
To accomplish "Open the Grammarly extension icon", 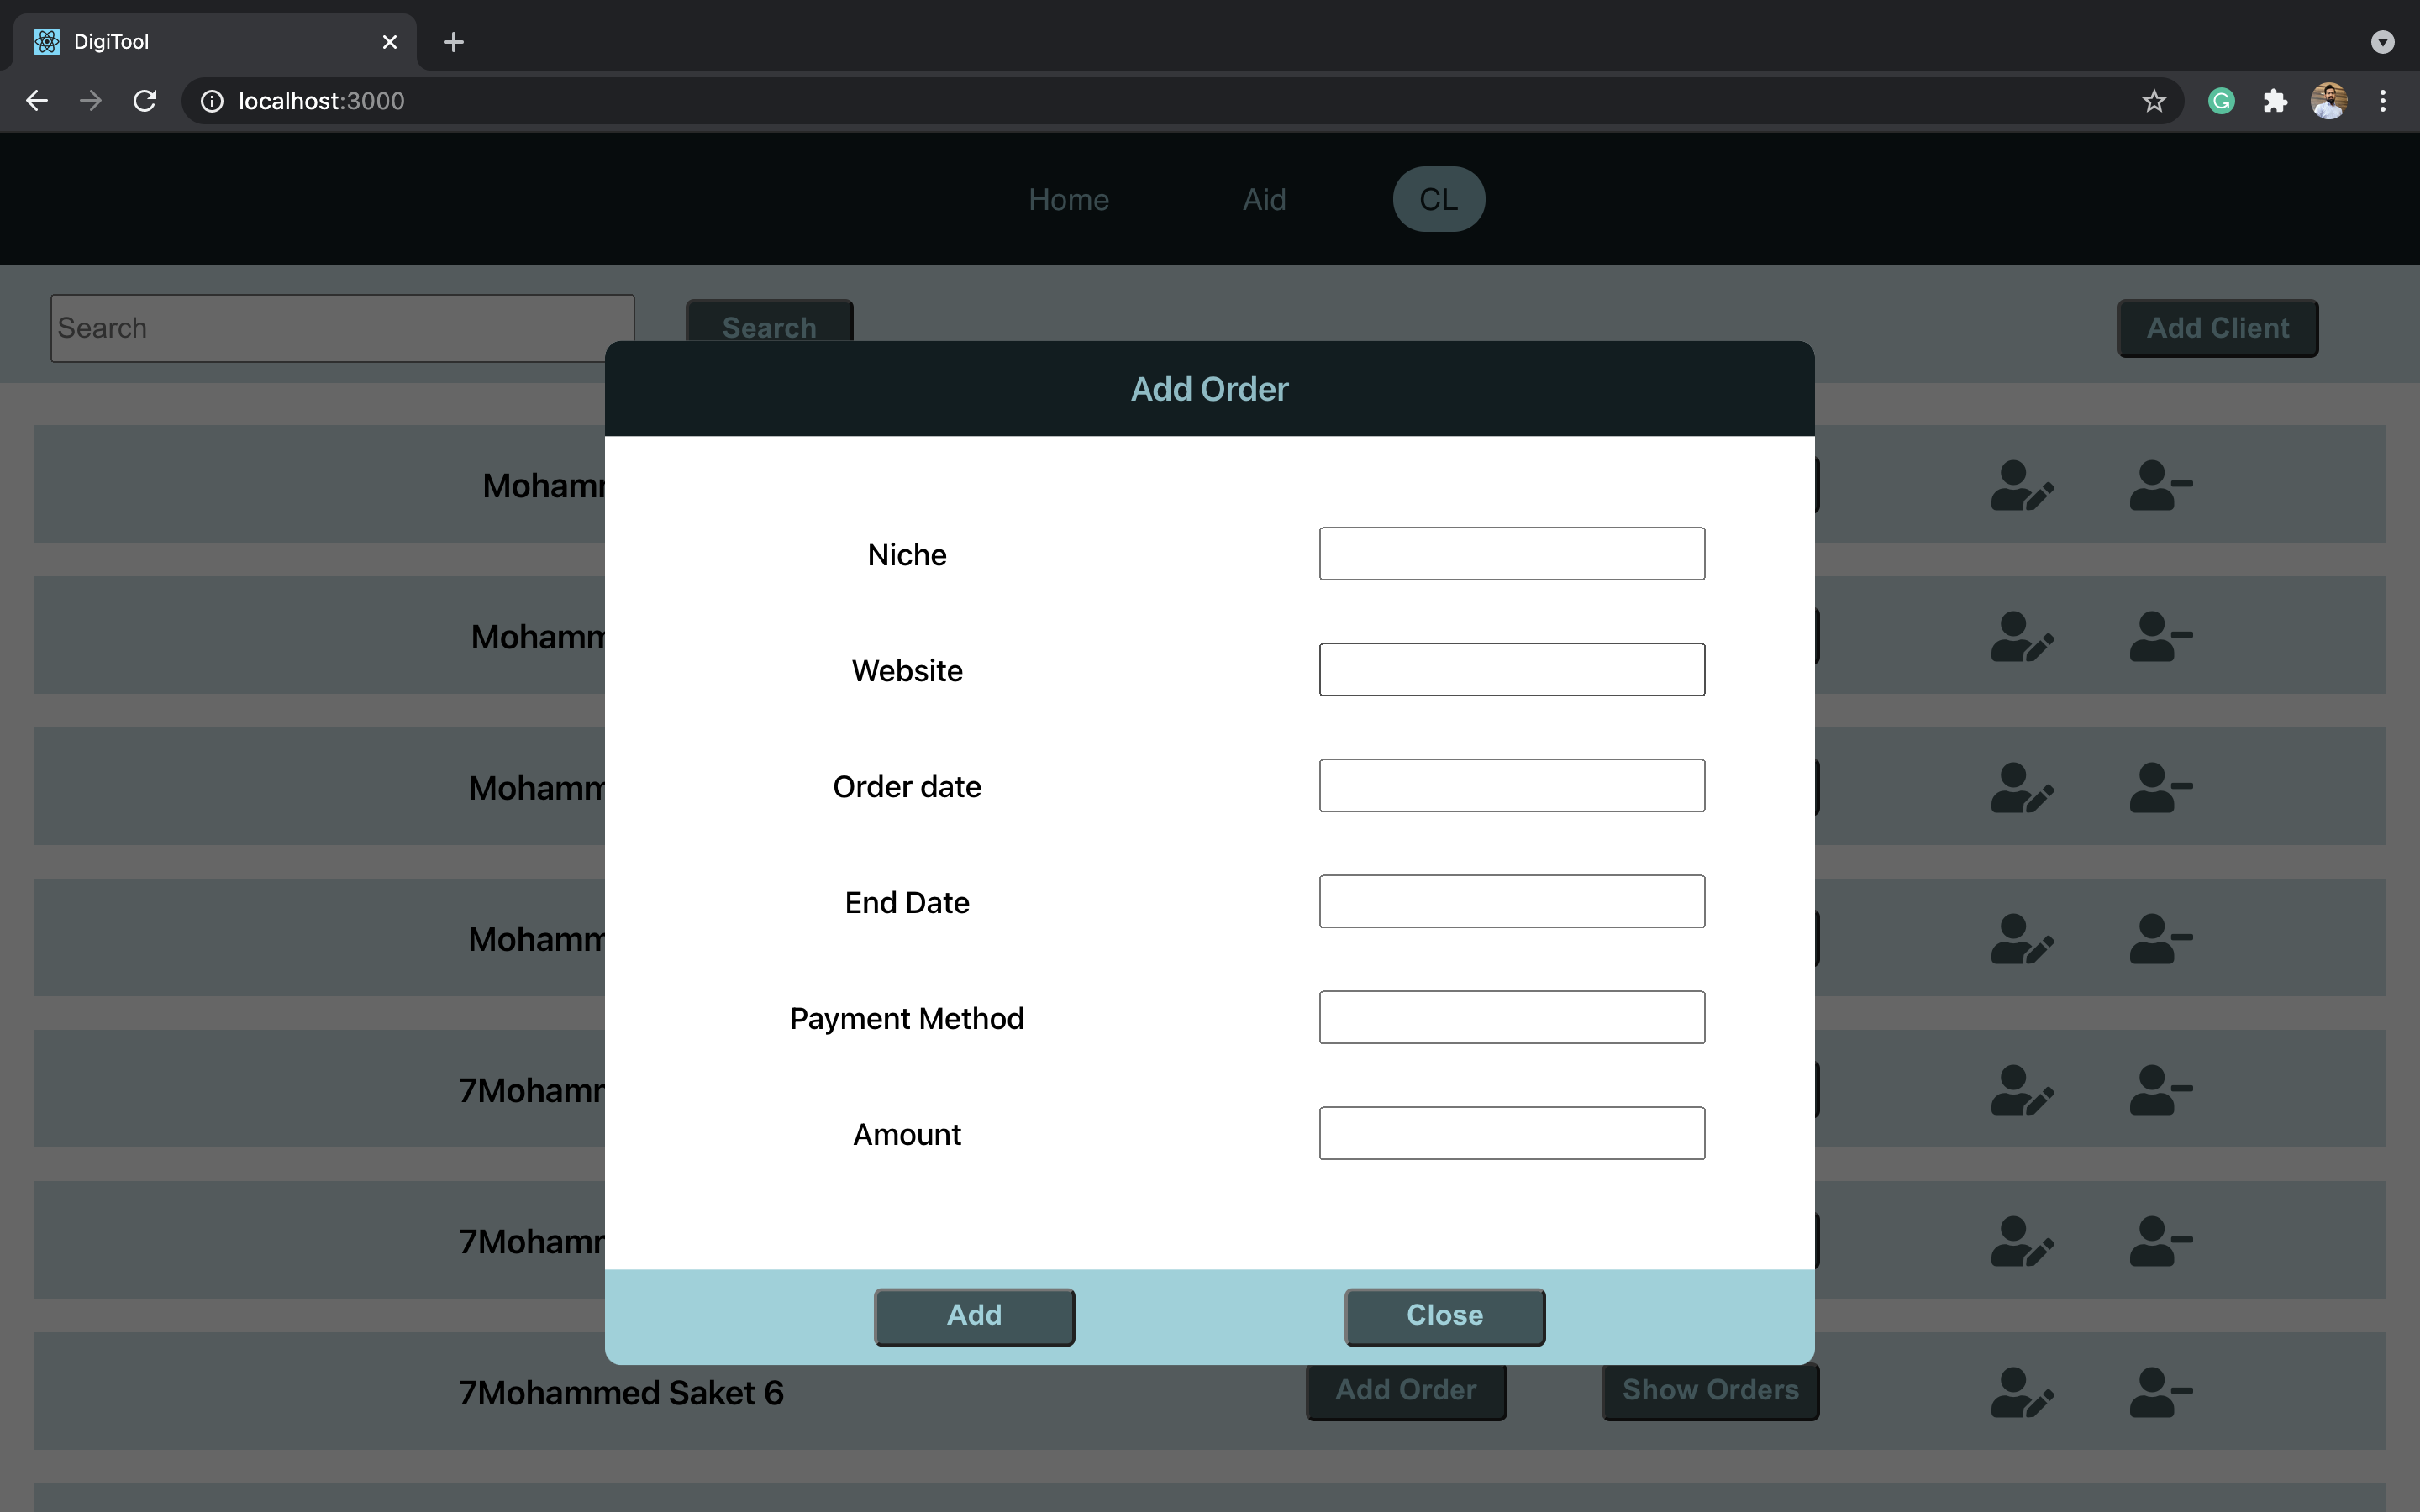I will 2220,100.
